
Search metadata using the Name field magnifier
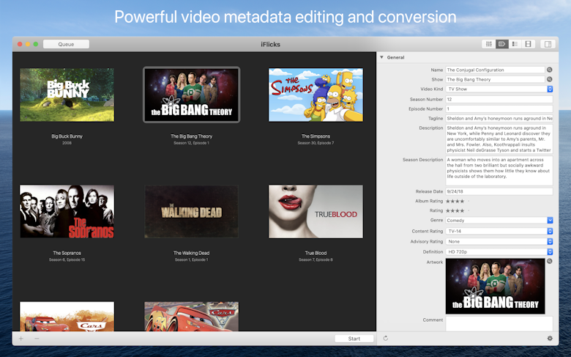point(550,70)
